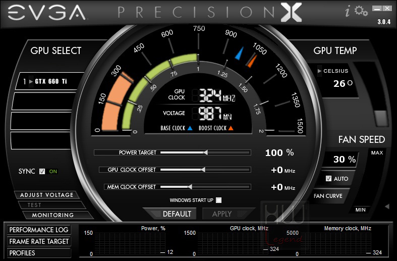Viewport: 397px width, 261px height.
Task: Click the fan speed 30 % value
Action: (345, 160)
